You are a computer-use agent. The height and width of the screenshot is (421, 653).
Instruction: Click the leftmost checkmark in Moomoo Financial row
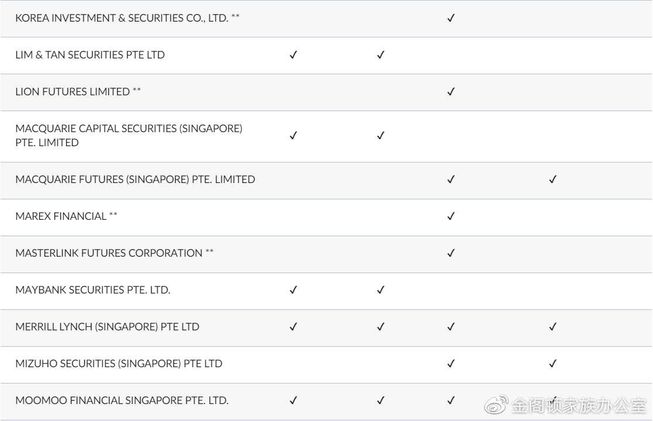(293, 401)
